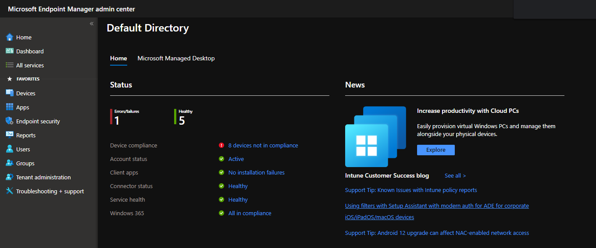This screenshot has width=596, height=248.
Task: Click the 'Default Directory' heading
Action: 148,28
